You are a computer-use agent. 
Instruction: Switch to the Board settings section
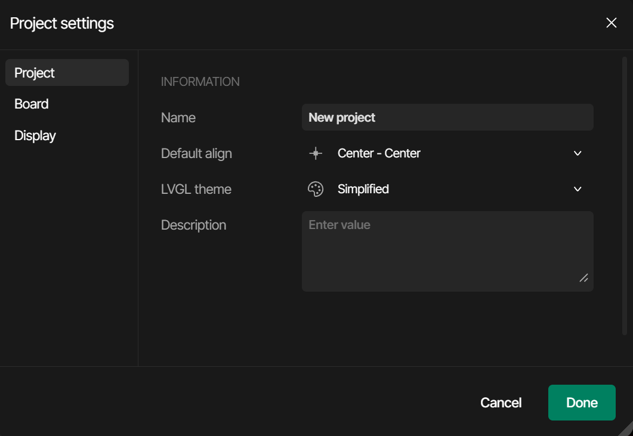pyautogui.click(x=31, y=104)
